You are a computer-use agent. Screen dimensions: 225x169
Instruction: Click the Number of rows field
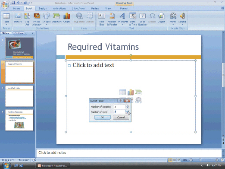pos(120,112)
